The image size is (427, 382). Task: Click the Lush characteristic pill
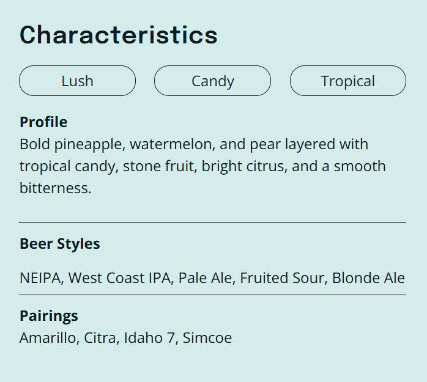pyautogui.click(x=77, y=81)
